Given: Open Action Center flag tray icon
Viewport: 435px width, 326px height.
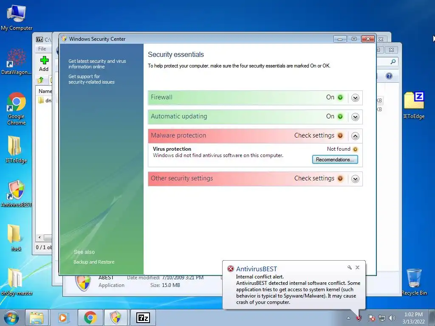Looking at the screenshot, I should [372, 318].
